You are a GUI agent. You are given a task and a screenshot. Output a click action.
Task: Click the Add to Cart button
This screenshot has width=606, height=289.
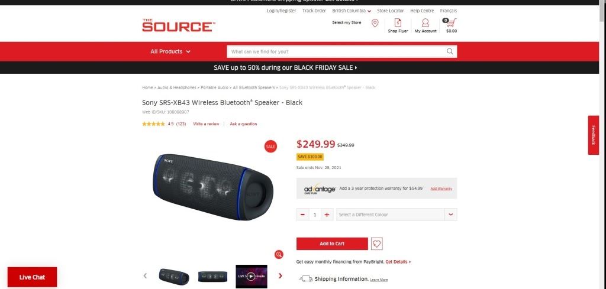332,243
